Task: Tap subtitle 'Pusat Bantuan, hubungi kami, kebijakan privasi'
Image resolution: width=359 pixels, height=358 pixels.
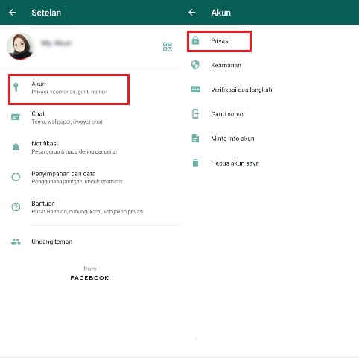Action: click(x=87, y=212)
